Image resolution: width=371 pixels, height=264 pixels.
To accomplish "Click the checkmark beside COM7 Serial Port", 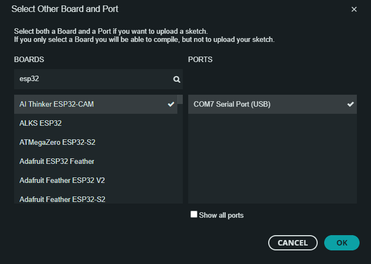I will point(350,104).
